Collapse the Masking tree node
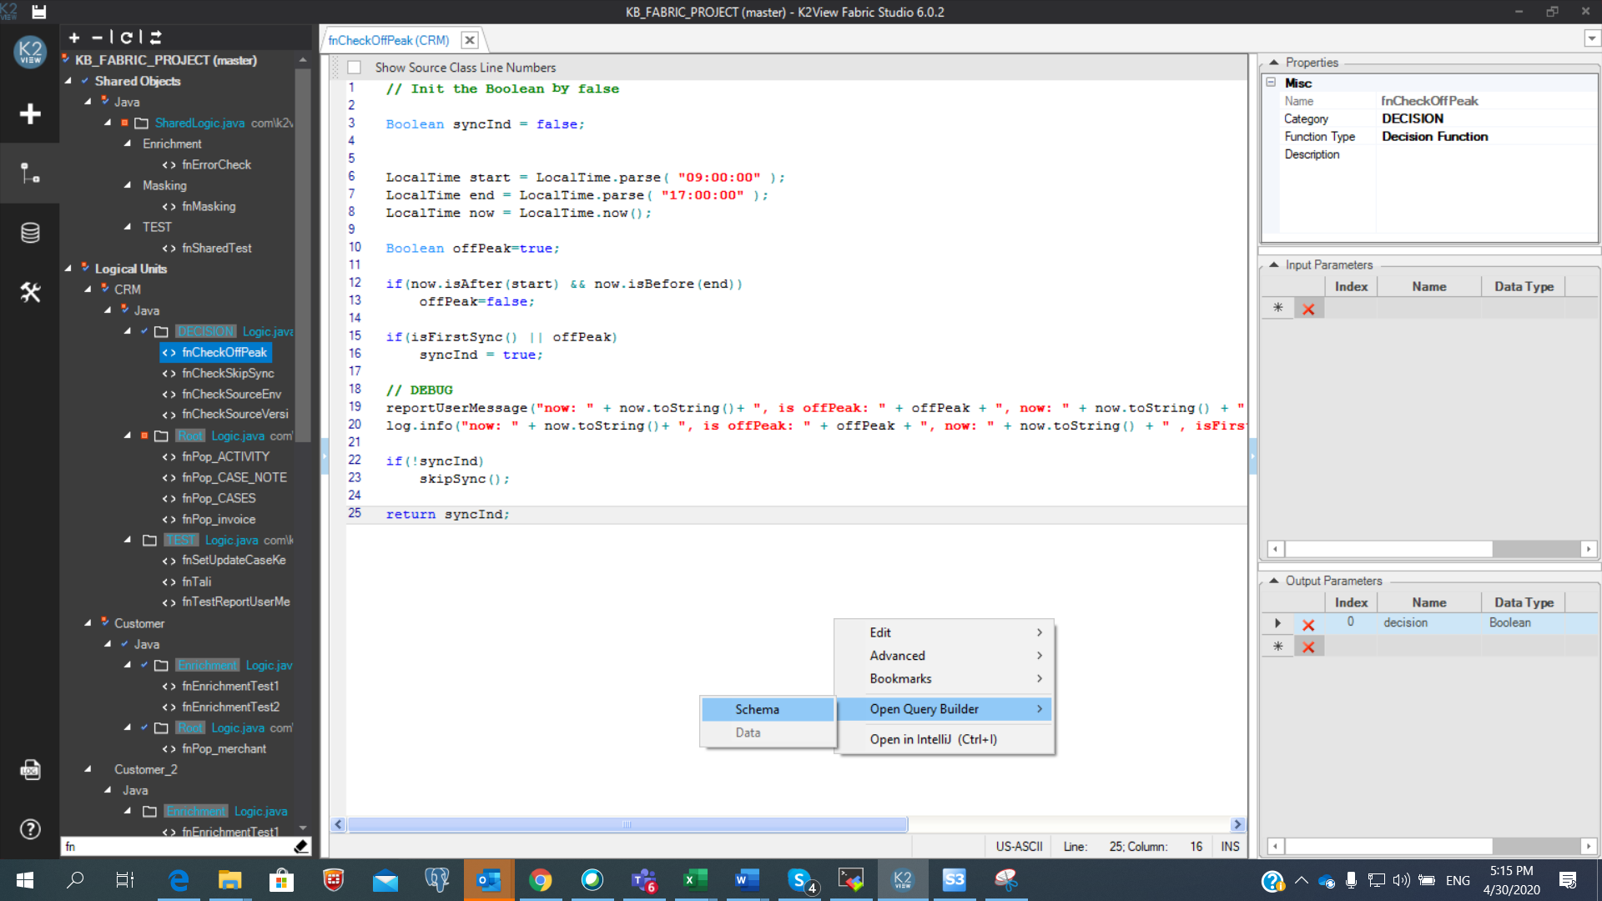 click(127, 185)
